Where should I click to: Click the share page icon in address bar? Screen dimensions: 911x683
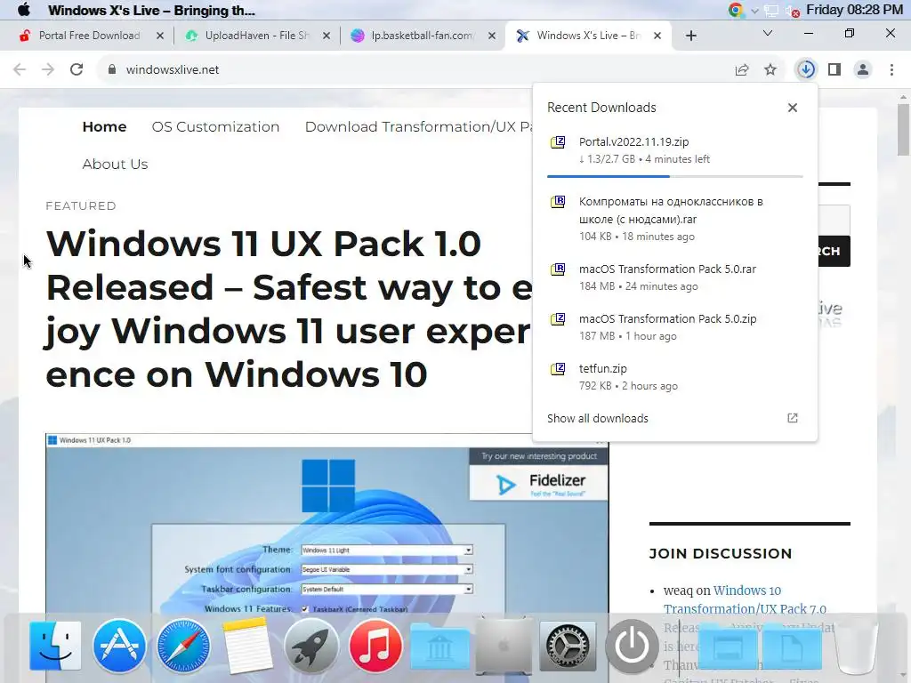click(742, 69)
